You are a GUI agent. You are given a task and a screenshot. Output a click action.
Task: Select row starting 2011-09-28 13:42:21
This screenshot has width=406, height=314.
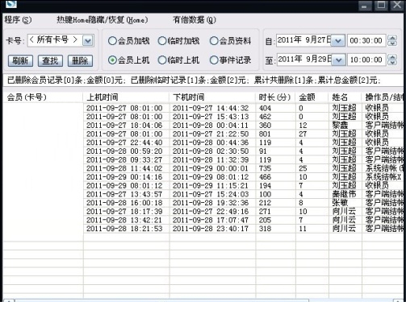click(203, 220)
